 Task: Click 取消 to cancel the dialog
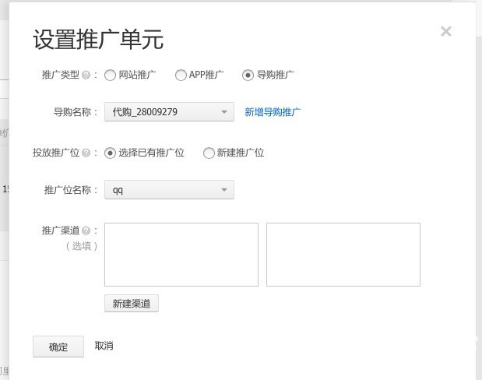[x=104, y=346]
